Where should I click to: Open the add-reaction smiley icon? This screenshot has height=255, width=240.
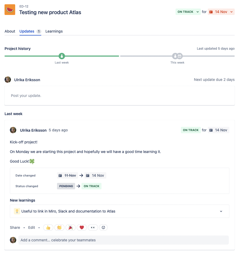(x=103, y=227)
